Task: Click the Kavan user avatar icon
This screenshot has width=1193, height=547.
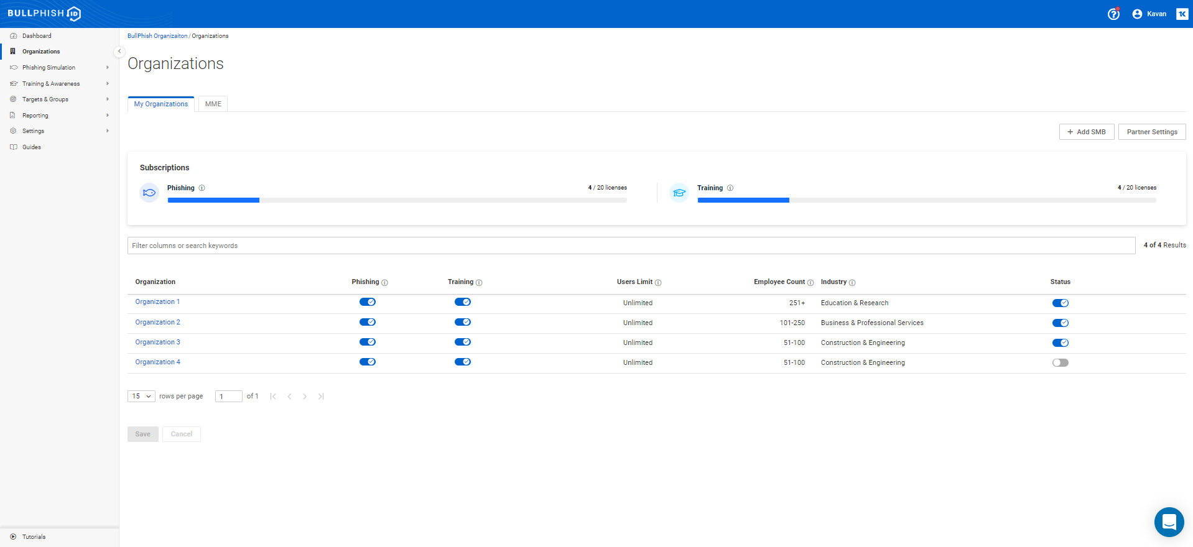Action: tap(1137, 14)
